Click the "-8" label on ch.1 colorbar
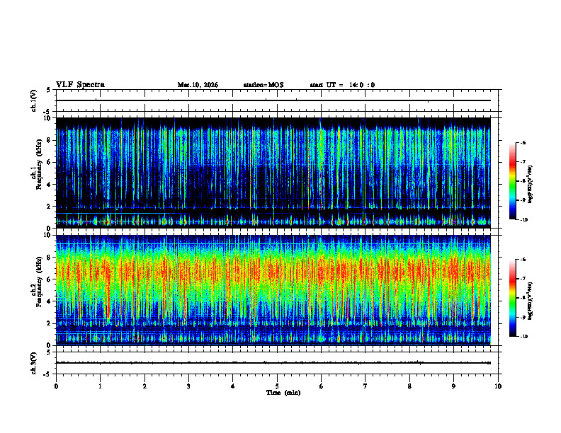The width and height of the screenshot is (561, 433). point(523,181)
